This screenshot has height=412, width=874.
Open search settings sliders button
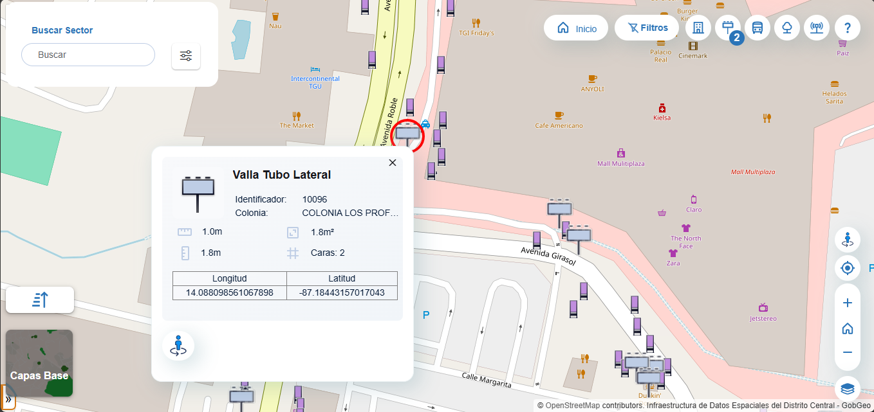tap(186, 56)
